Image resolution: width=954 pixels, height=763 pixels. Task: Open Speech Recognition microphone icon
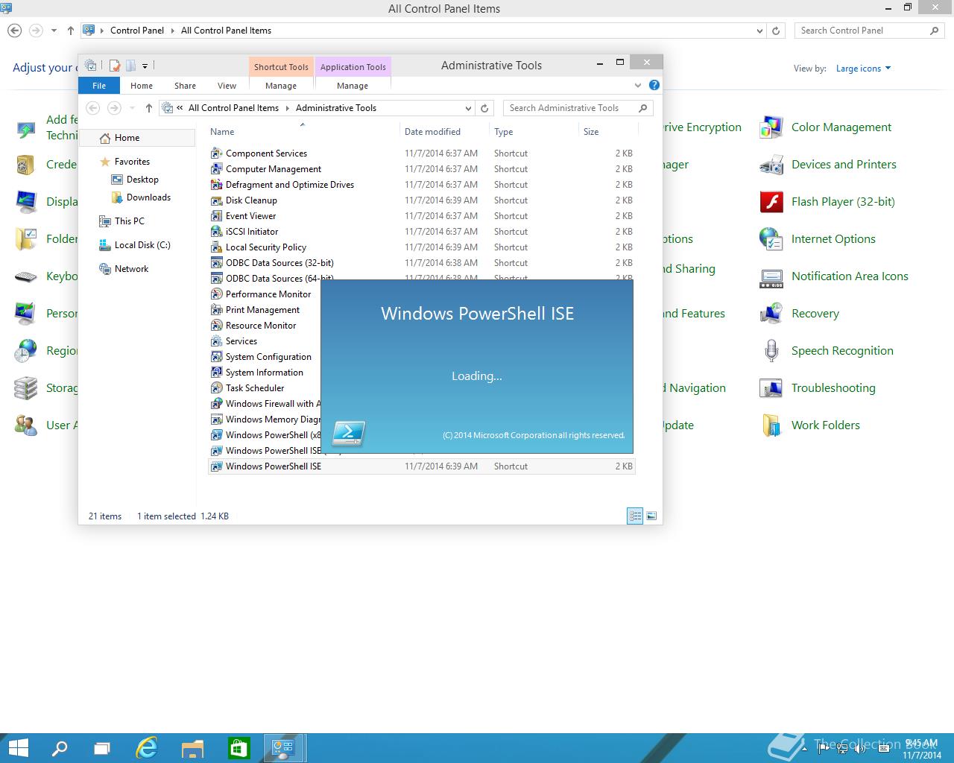(x=771, y=351)
